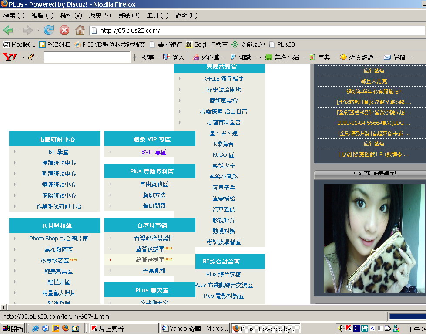Open the 書籤 (B) menu
This screenshot has height=336, width=426.
(128, 16)
